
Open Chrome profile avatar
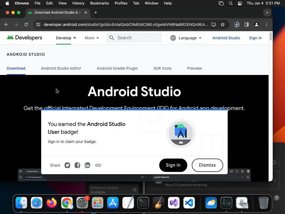pyautogui.click(x=256, y=25)
